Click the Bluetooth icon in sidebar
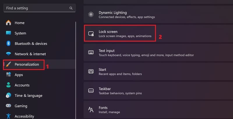Image resolution: width=233 pixels, height=119 pixels. pos(8,43)
